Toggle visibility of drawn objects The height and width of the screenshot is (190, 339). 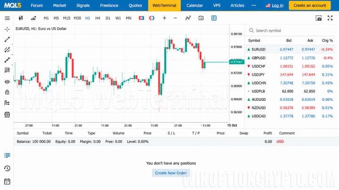(7, 82)
